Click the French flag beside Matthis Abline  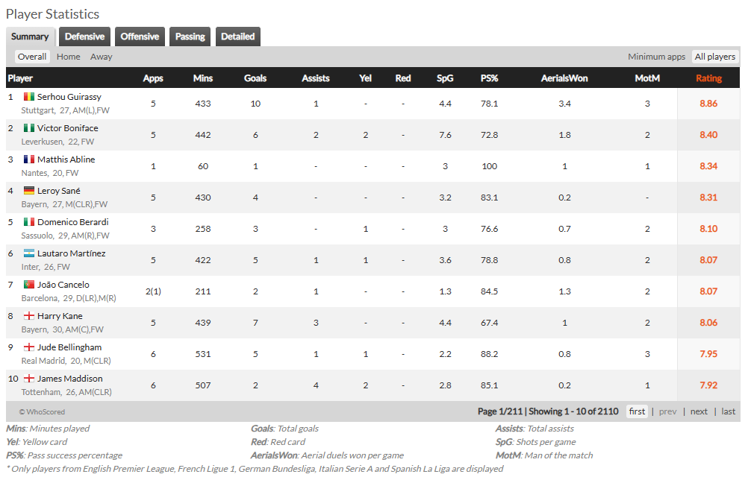pos(29,160)
